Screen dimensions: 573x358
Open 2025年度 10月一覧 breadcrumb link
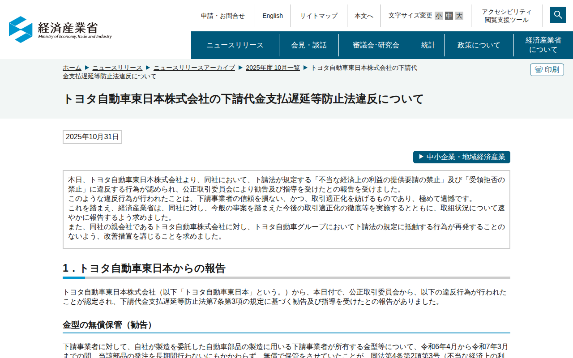tap(273, 68)
